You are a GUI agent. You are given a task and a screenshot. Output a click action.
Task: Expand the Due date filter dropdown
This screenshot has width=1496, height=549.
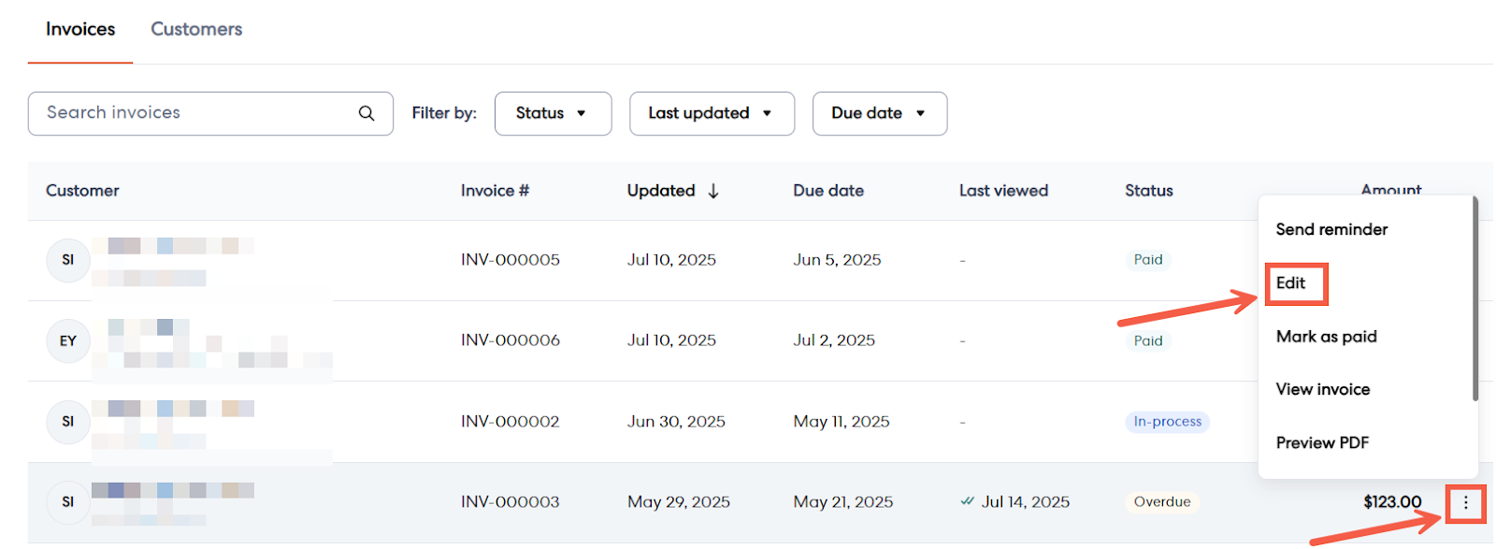[x=879, y=113]
